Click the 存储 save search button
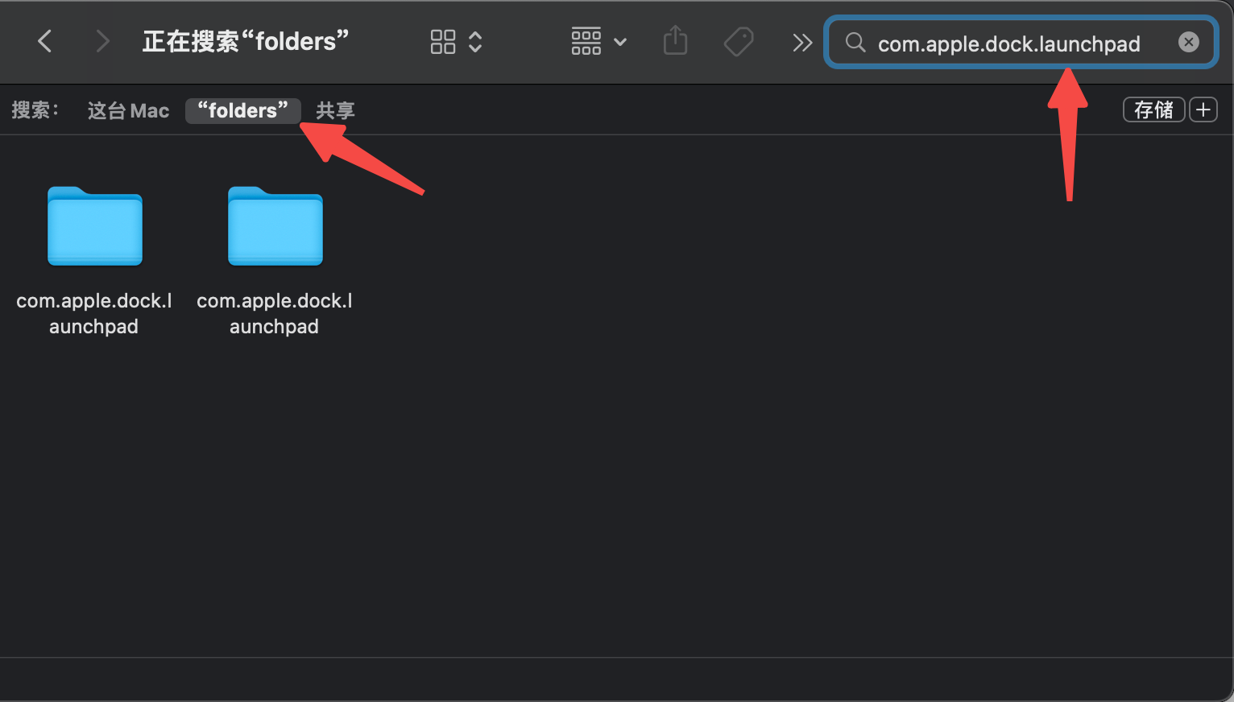The image size is (1234, 702). click(x=1153, y=109)
